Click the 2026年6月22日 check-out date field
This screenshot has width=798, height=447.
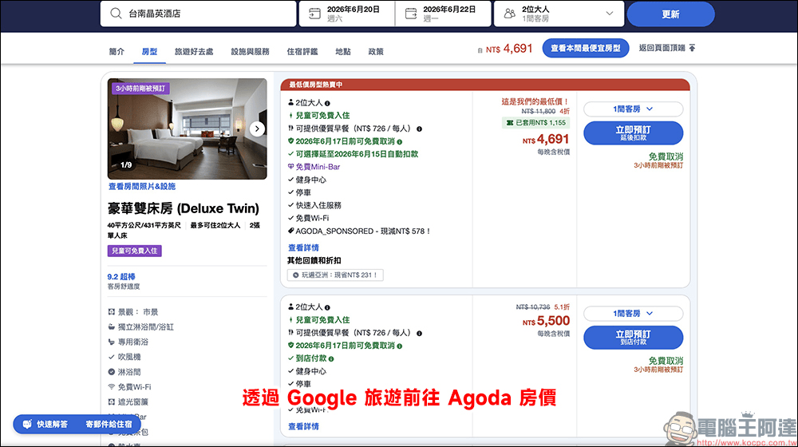(x=443, y=14)
